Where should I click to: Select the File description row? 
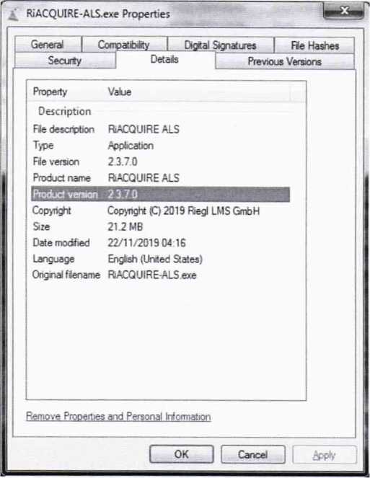pos(160,129)
